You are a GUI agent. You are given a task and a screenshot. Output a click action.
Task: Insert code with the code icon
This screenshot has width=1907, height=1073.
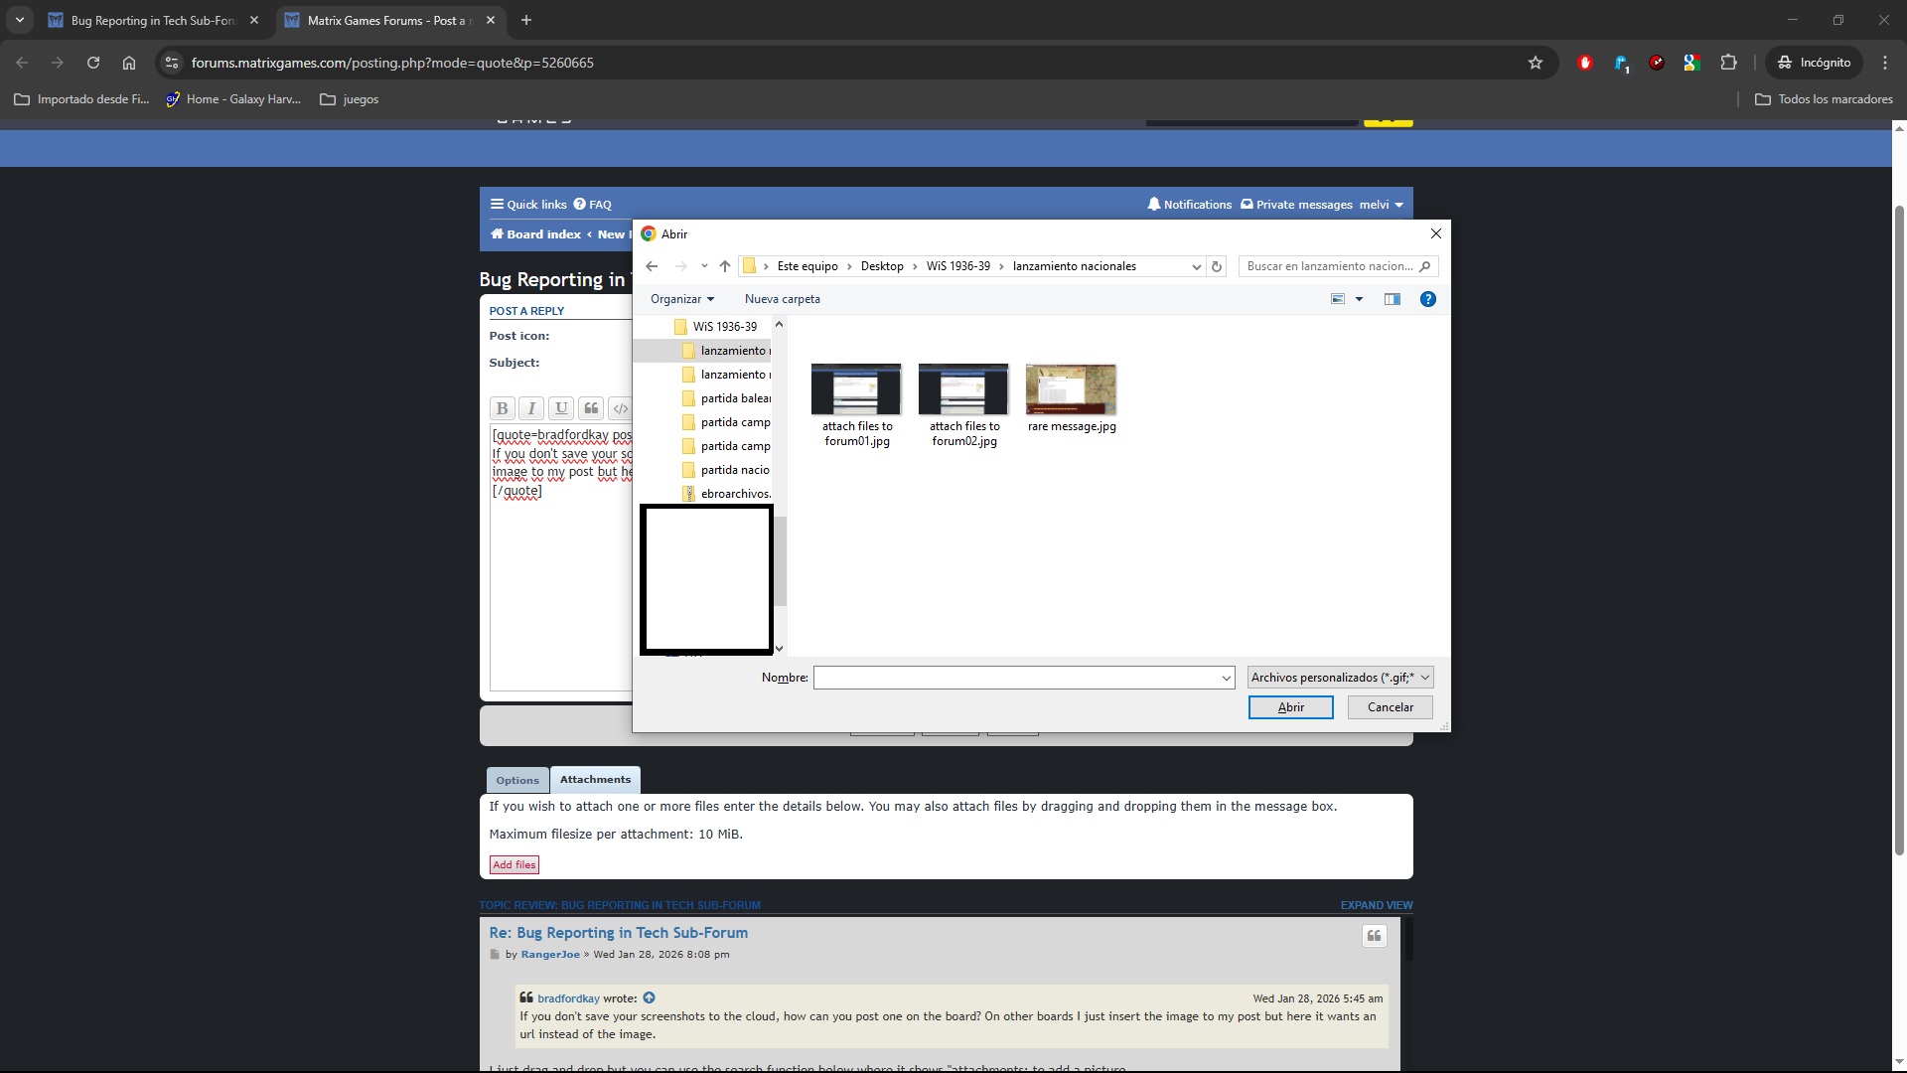[x=621, y=408]
